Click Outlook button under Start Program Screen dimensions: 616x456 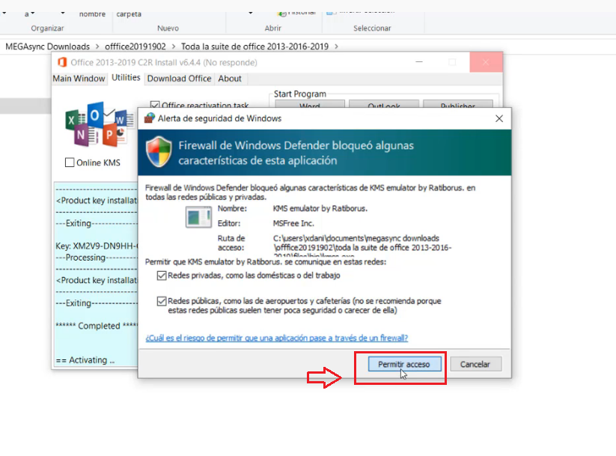click(x=384, y=105)
